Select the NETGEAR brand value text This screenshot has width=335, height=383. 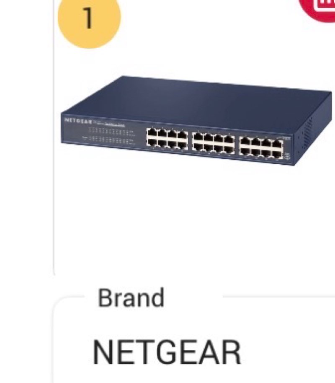pyautogui.click(x=167, y=352)
